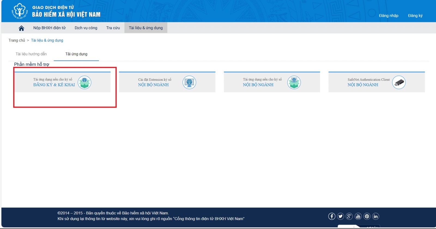The width and height of the screenshot is (436, 229).
Task: Click the Extension ký số monitor icon
Action: (189, 82)
